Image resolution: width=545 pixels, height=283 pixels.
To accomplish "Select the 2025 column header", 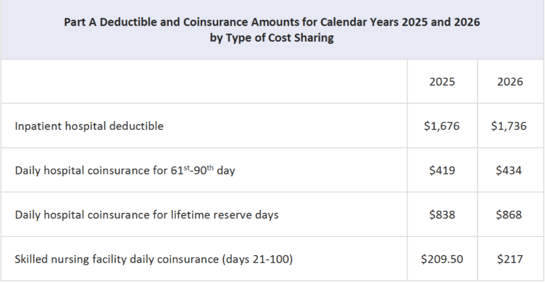I will click(442, 82).
